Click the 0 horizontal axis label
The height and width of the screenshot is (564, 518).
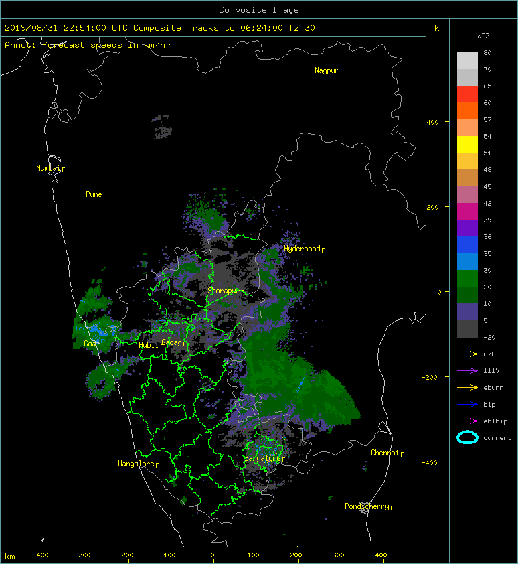click(x=212, y=555)
